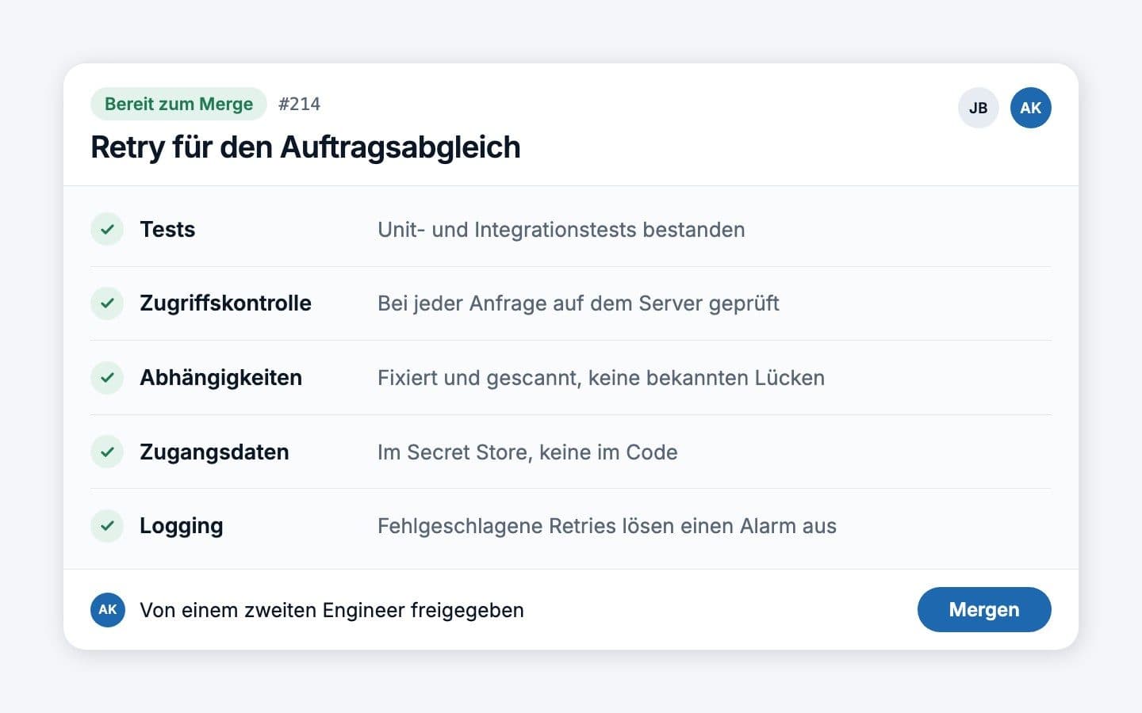
Task: Click the checkmark icon beside Logging
Action: [107, 525]
